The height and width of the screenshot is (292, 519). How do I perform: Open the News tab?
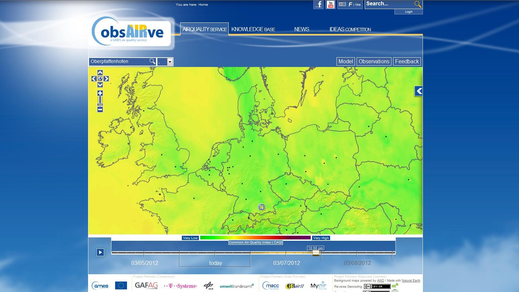click(x=301, y=29)
